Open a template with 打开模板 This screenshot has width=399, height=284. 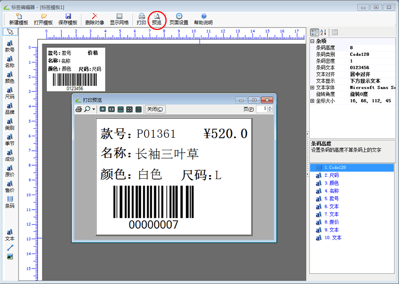pos(43,19)
